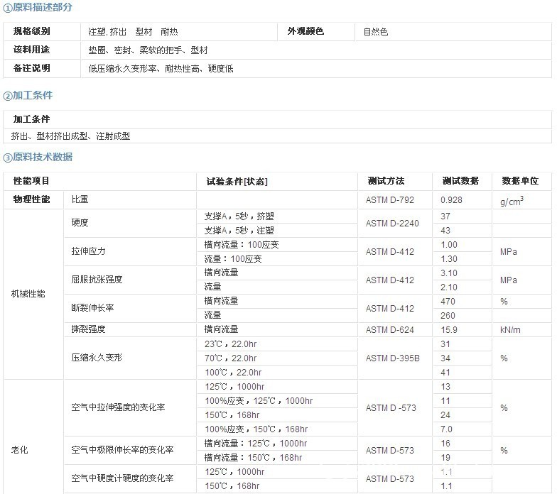Image resolution: width=557 pixels, height=494 pixels.
Task: Click the 老化 category cell
Action: click(x=19, y=450)
